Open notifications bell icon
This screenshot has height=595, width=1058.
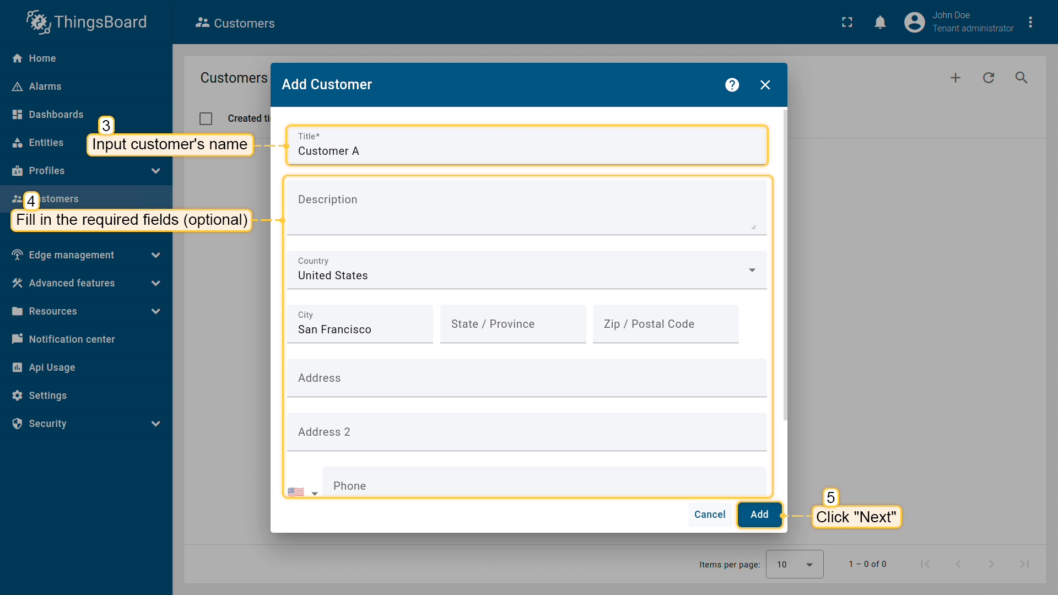point(880,22)
